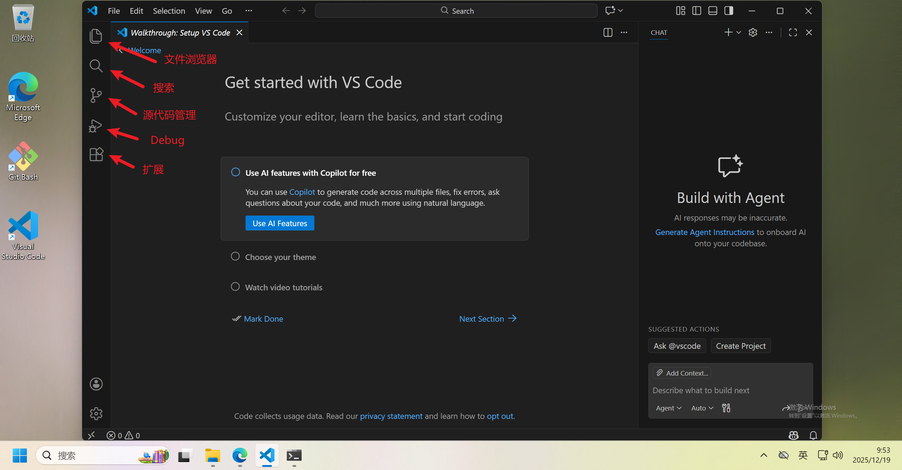902x470 pixels.
Task: Toggle the secondary side bar layout icon
Action: coord(729,11)
